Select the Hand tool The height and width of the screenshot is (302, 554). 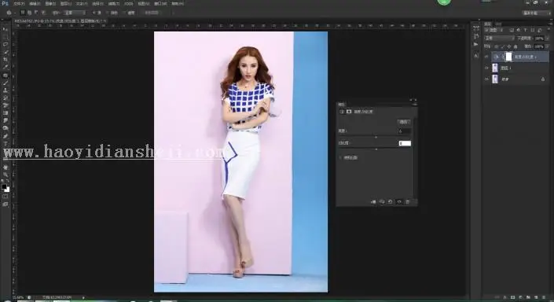pyautogui.click(x=6, y=168)
